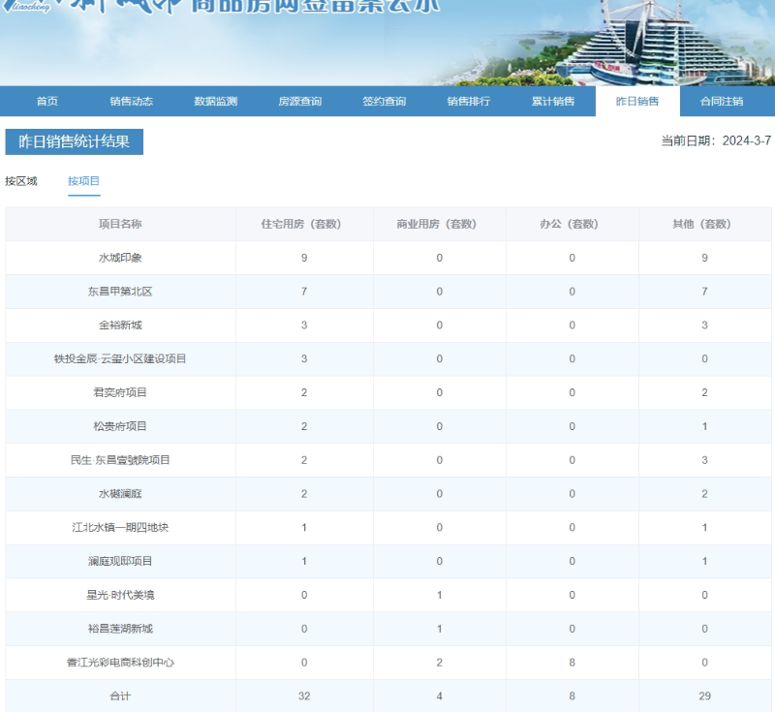The width and height of the screenshot is (775, 712).
Task: Select the 按项目 tab
Action: pos(84,181)
